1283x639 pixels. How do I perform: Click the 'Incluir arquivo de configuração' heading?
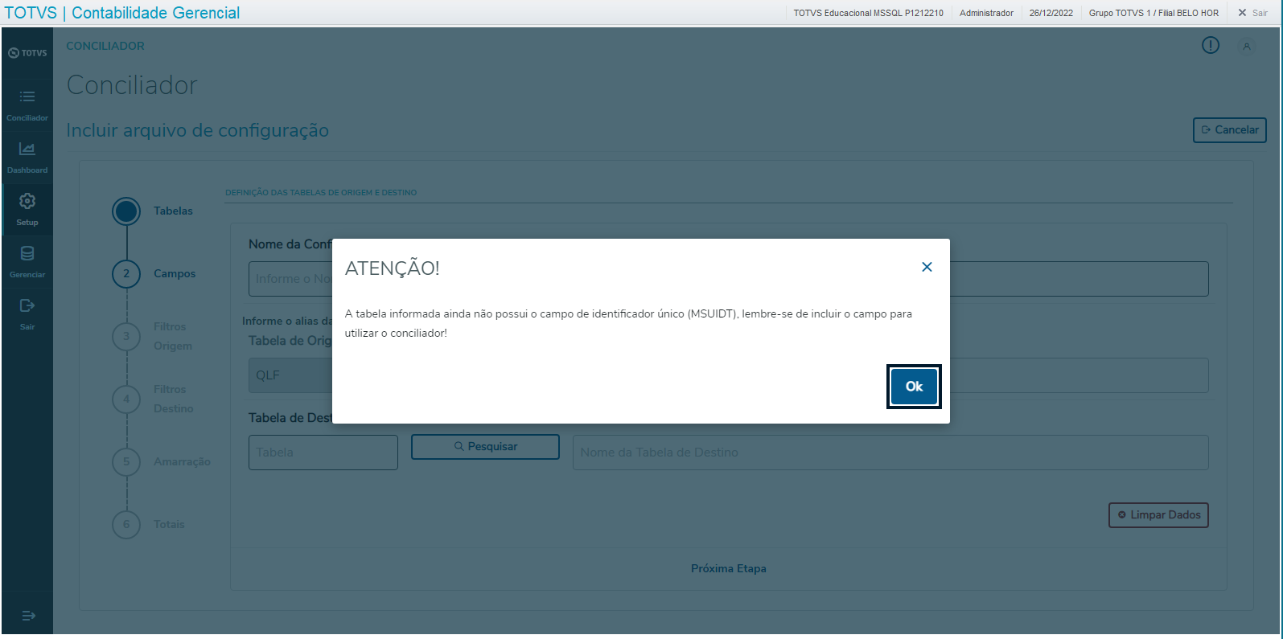(197, 130)
